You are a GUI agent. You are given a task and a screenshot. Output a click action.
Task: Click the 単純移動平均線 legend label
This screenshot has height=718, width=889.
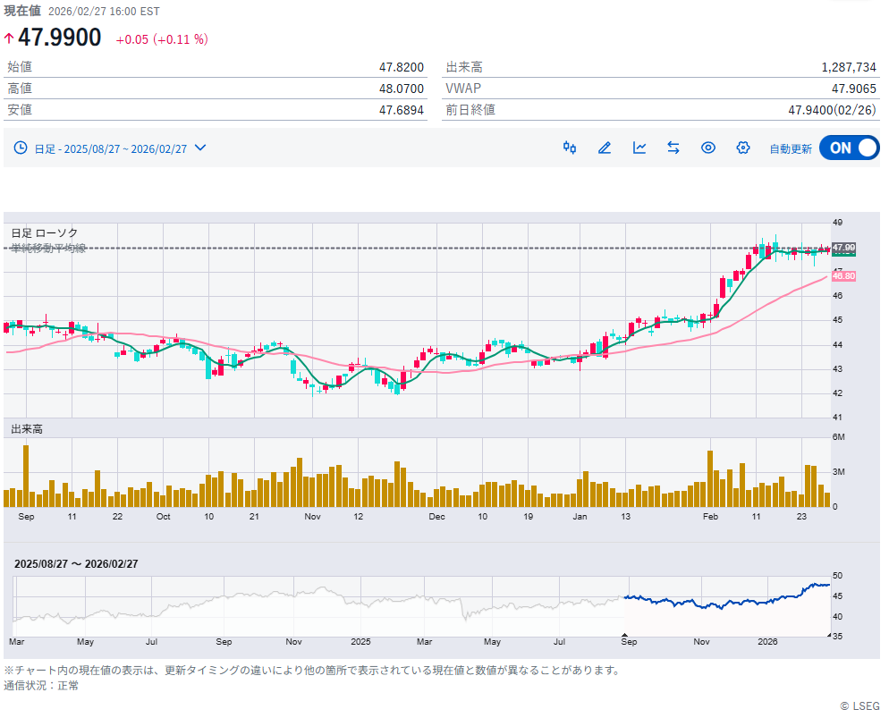(x=48, y=248)
